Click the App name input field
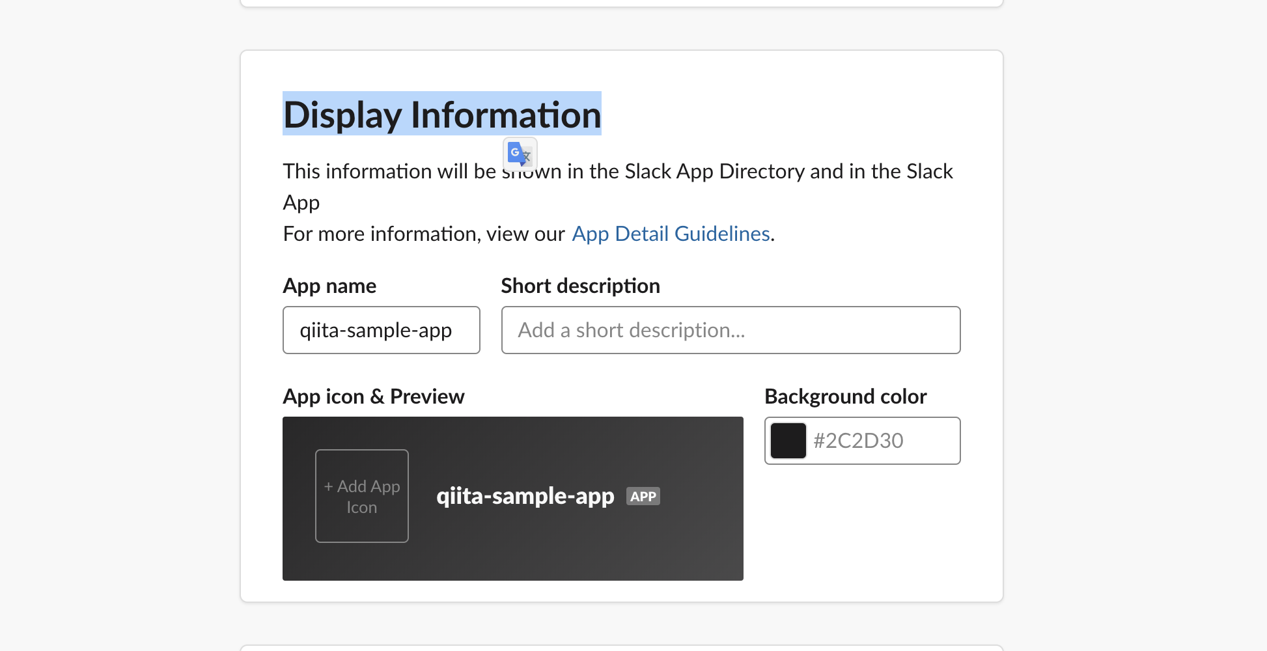Image resolution: width=1267 pixels, height=651 pixels. [381, 330]
